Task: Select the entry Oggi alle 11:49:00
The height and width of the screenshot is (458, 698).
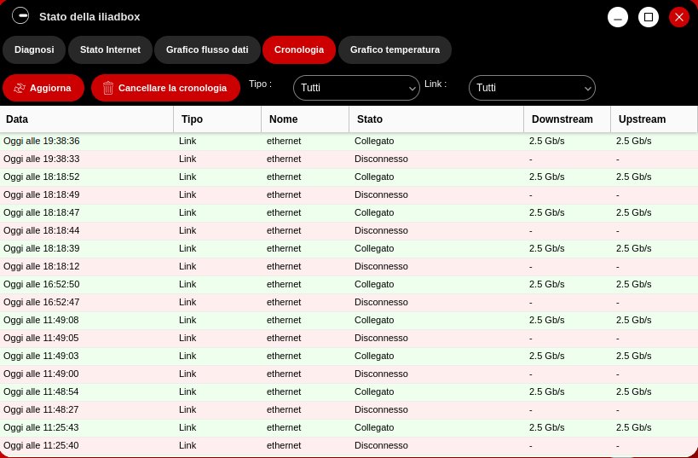Action: click(349, 374)
